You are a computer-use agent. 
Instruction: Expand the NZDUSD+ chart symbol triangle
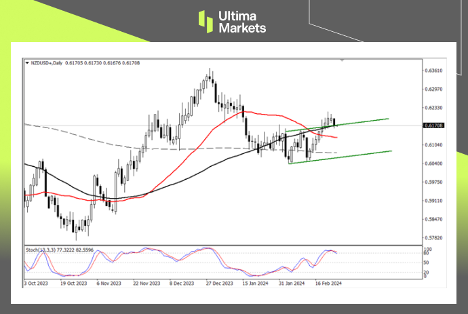(26, 62)
